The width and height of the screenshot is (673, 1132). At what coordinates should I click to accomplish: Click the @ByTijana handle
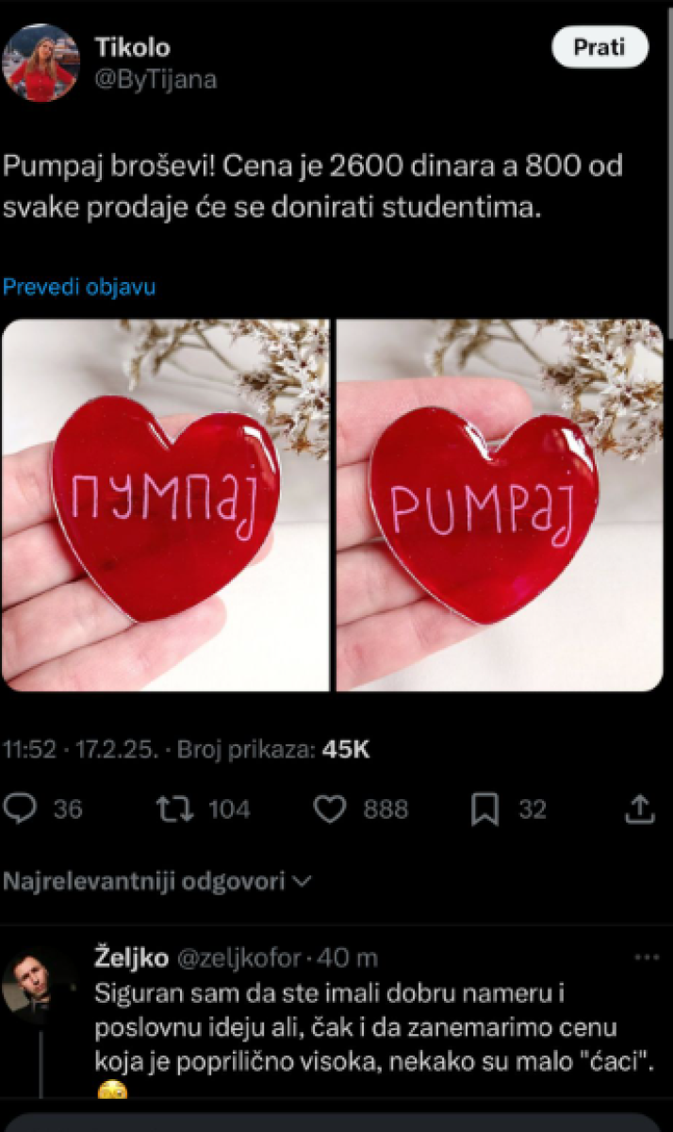click(x=156, y=79)
